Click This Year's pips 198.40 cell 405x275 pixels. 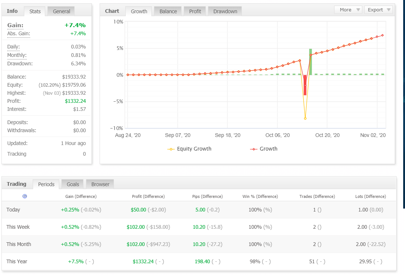coord(207,261)
